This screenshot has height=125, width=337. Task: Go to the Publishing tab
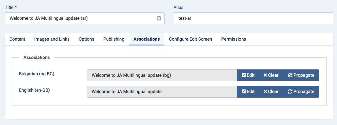(114, 39)
